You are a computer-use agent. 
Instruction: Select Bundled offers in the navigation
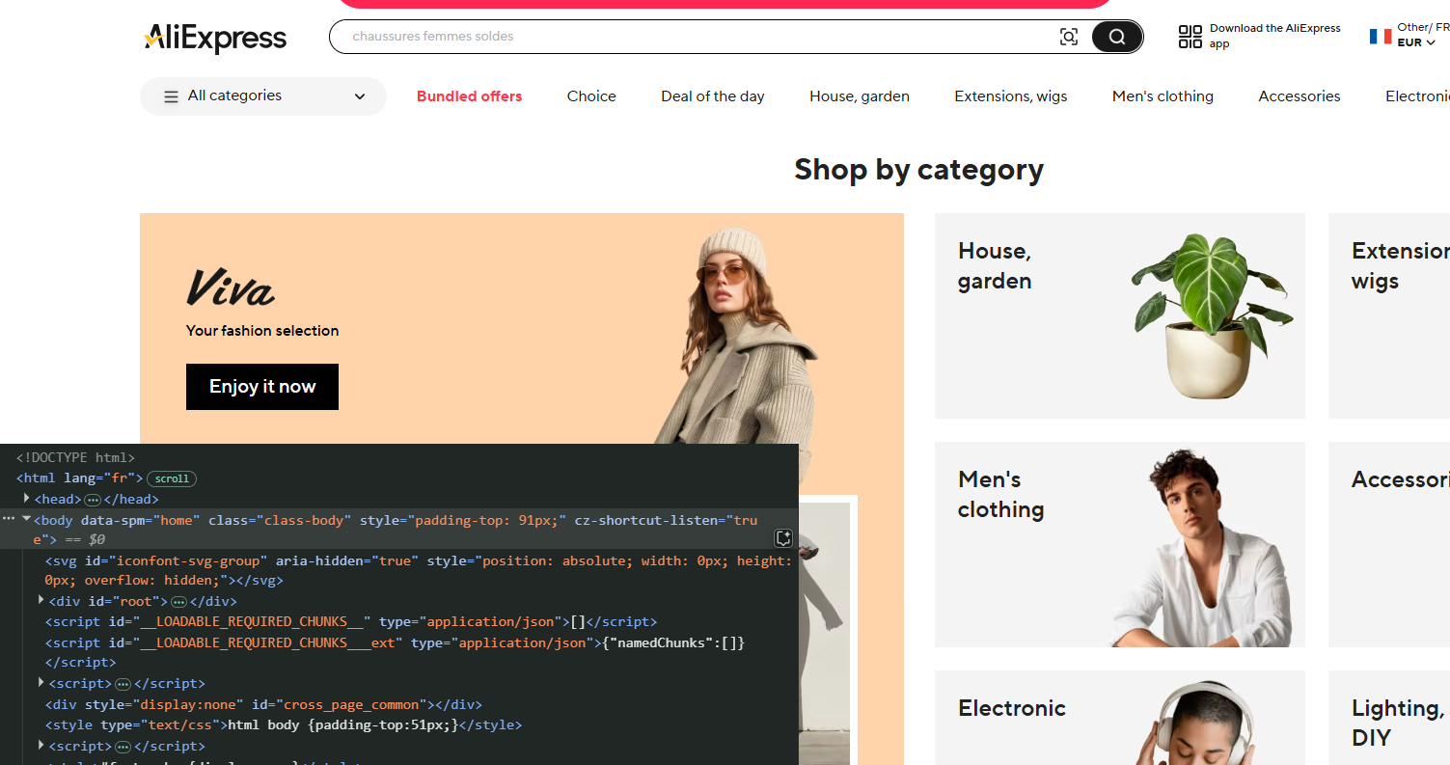click(469, 96)
